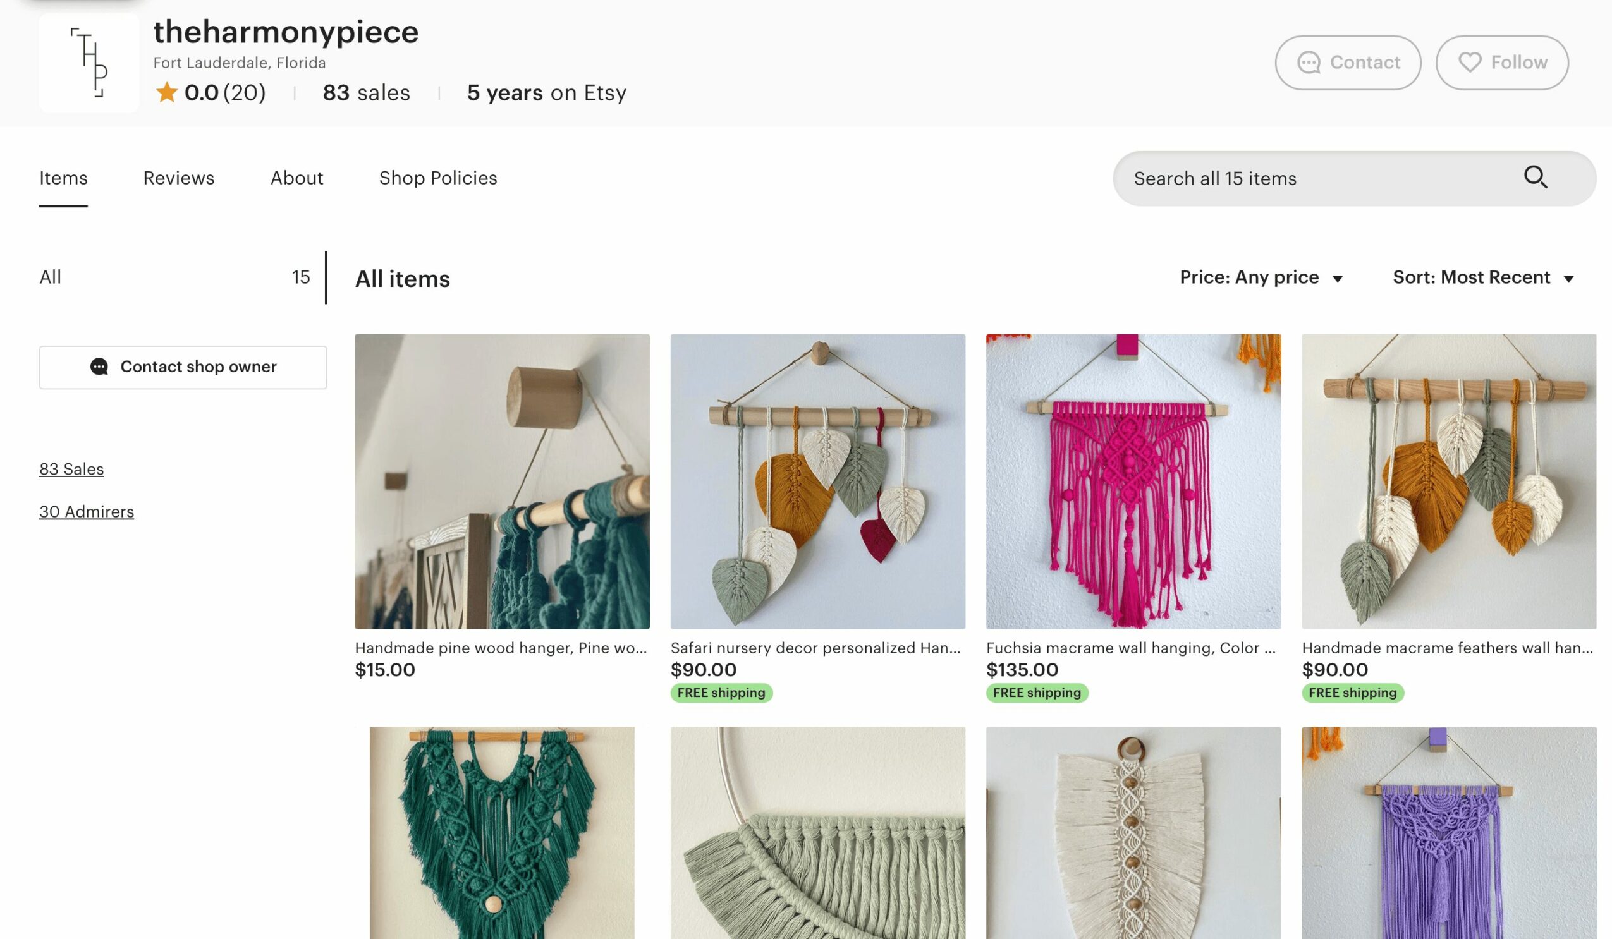1612x939 pixels.
Task: Open the Price: Any price dropdown
Action: click(x=1260, y=277)
